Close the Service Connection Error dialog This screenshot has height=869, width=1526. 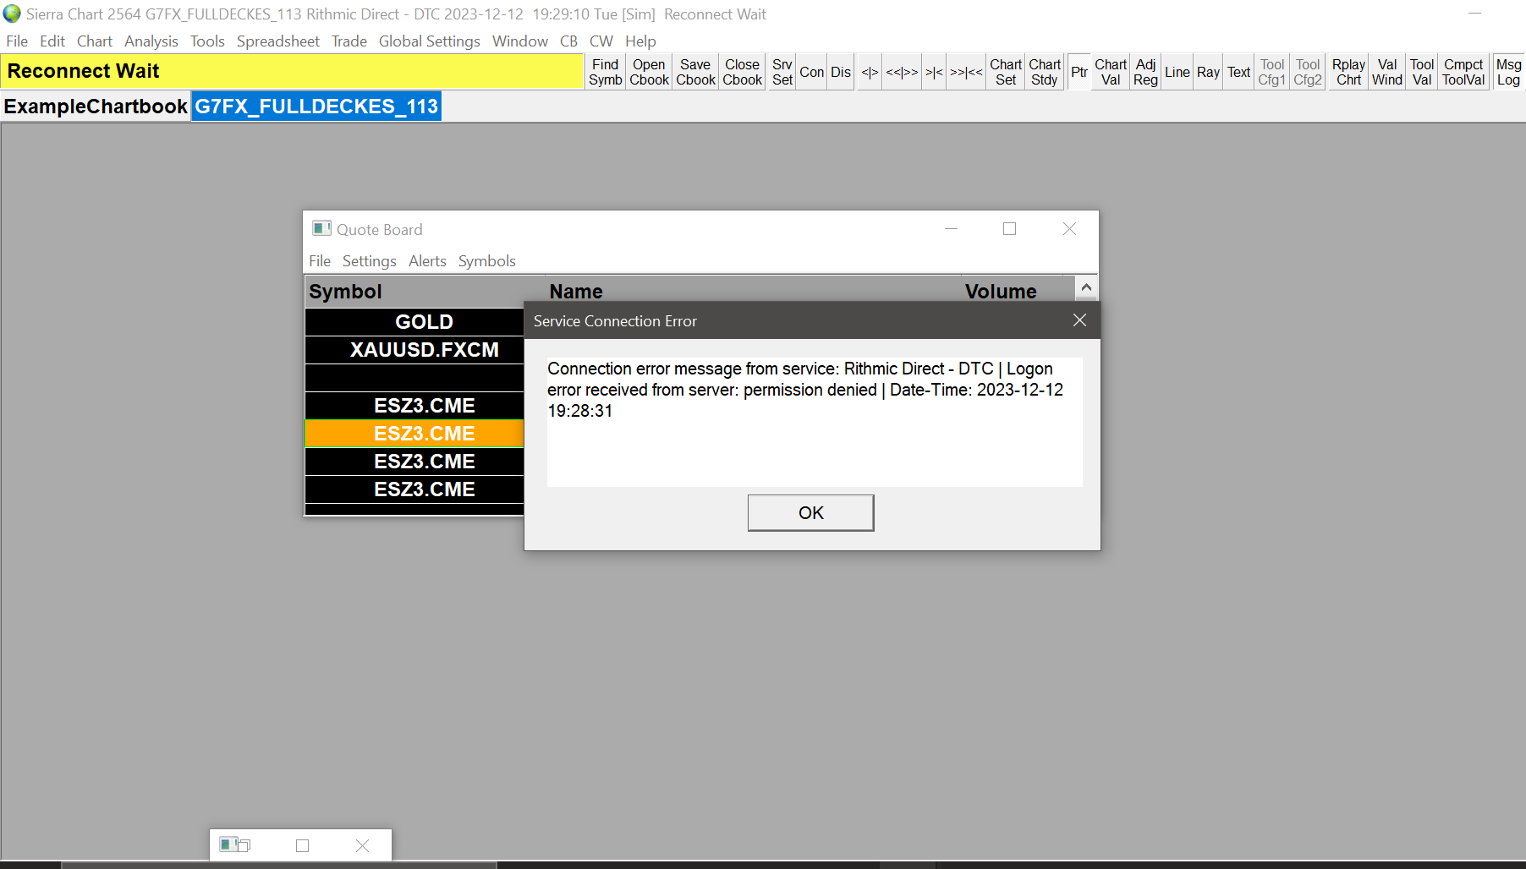tap(1079, 320)
